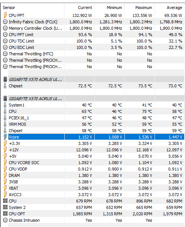Viewport: 185px width, 227px height.
Task: Click the Current column header
Action: pos(79,8)
